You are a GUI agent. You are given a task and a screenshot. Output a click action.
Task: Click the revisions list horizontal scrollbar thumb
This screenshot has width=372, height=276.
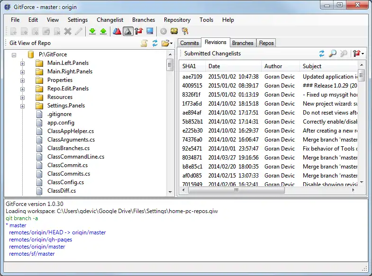236,190
